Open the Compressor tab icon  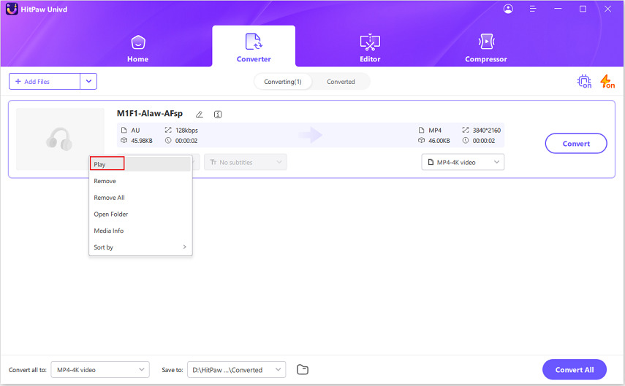click(485, 42)
